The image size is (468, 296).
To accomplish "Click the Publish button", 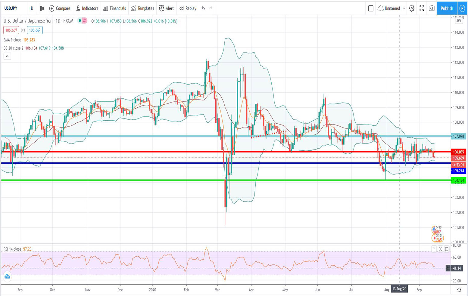I will point(447,8).
